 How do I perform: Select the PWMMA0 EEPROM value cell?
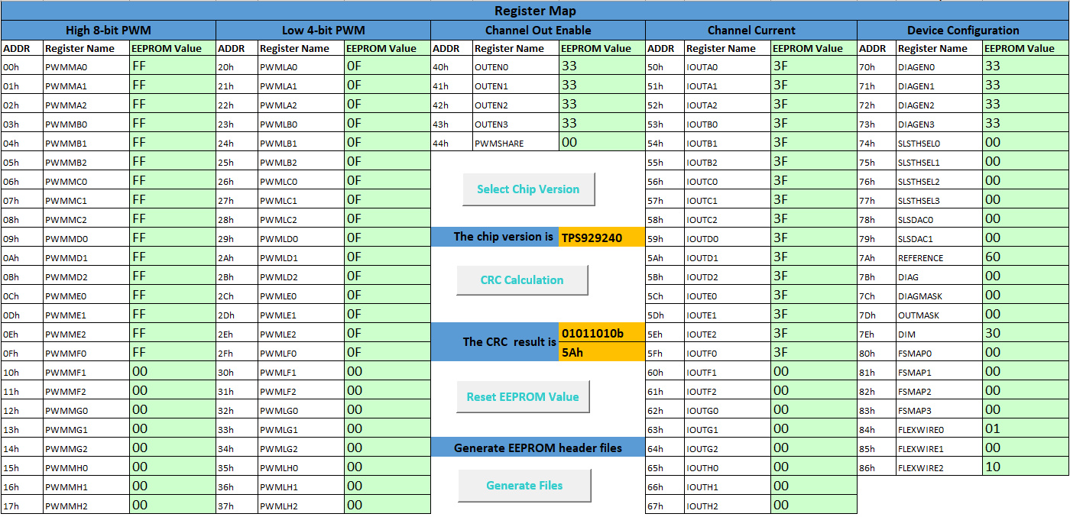[173, 66]
